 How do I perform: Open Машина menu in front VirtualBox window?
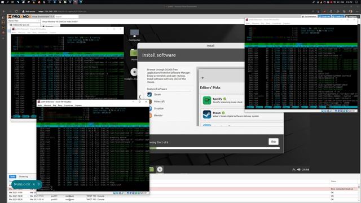coord(47,105)
